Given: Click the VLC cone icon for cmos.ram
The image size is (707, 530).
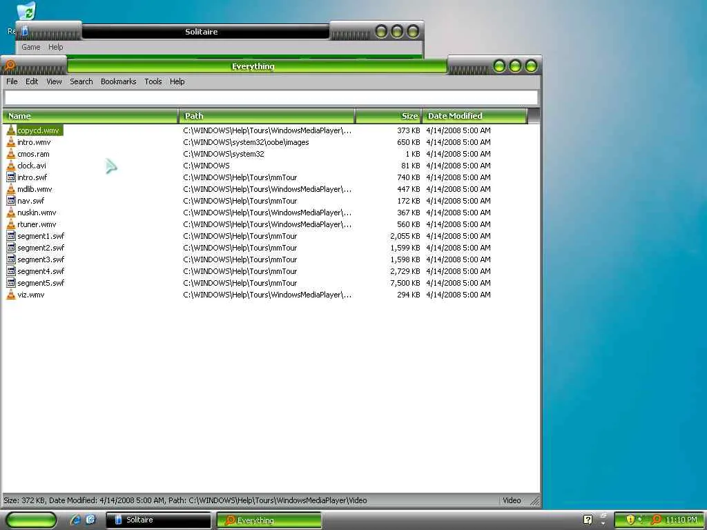Looking at the screenshot, I should 11,154.
